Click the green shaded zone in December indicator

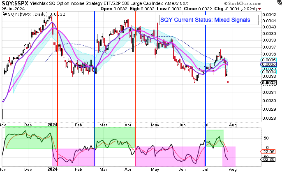click(x=29, y=138)
